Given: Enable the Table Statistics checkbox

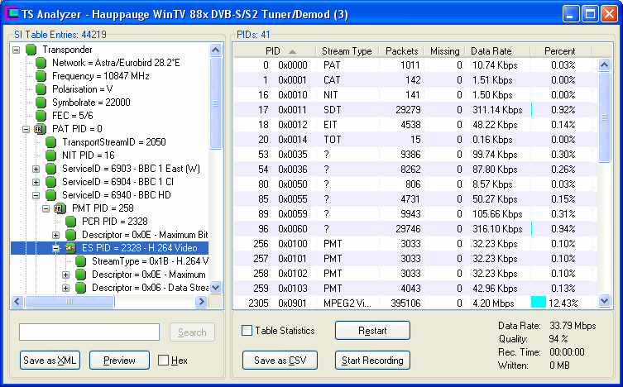Looking at the screenshot, I should [247, 331].
